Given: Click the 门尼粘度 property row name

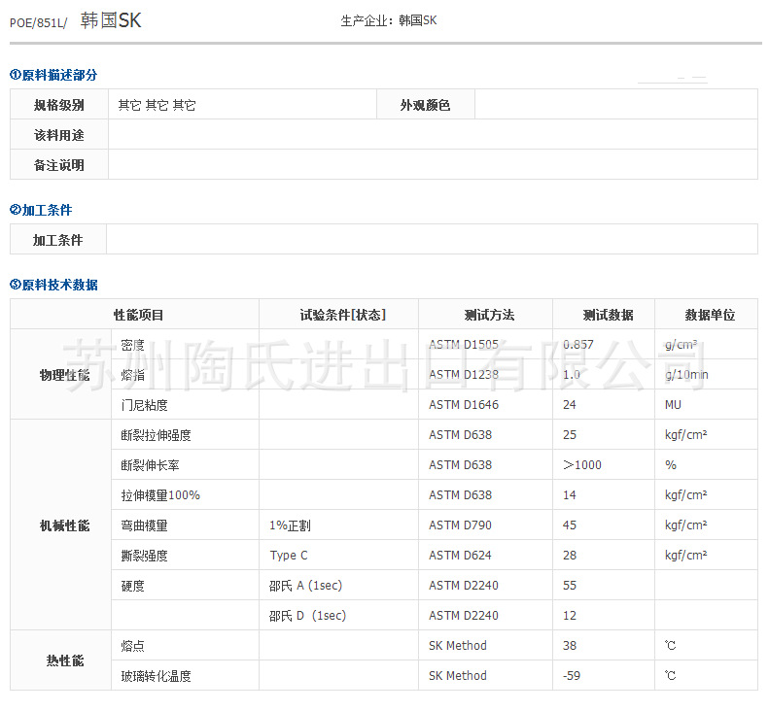Looking at the screenshot, I should click(x=144, y=405).
